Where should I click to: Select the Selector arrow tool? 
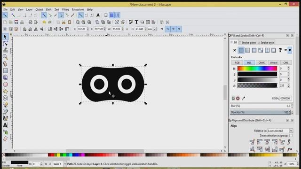[5, 37]
